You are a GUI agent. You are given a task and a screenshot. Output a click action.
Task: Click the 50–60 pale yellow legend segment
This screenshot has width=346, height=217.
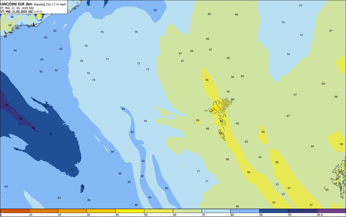158,211
